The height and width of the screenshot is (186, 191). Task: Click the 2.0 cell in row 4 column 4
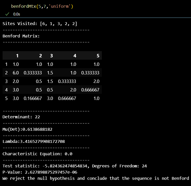73,90
